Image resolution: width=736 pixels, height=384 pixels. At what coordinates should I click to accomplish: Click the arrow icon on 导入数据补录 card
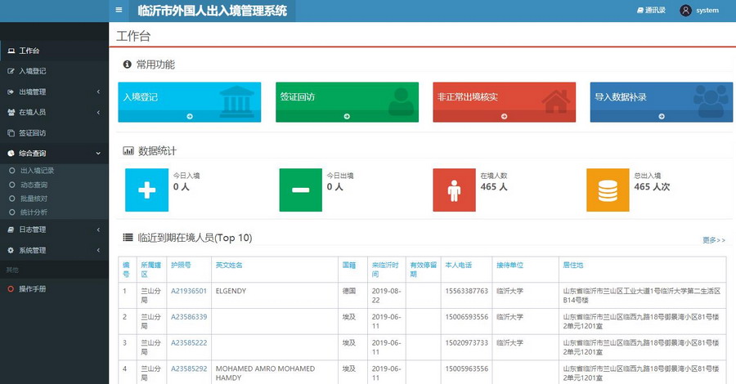point(662,116)
